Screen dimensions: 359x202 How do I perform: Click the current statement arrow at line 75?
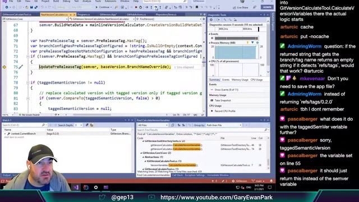(x=4, y=67)
